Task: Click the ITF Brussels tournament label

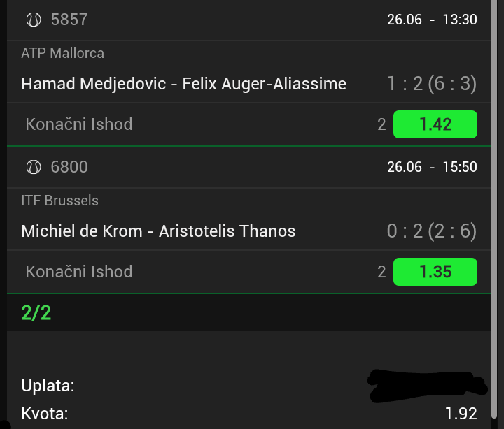Action: pos(59,201)
